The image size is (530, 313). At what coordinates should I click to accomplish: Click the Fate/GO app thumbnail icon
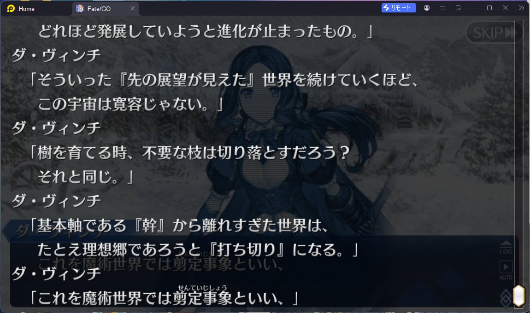[80, 8]
